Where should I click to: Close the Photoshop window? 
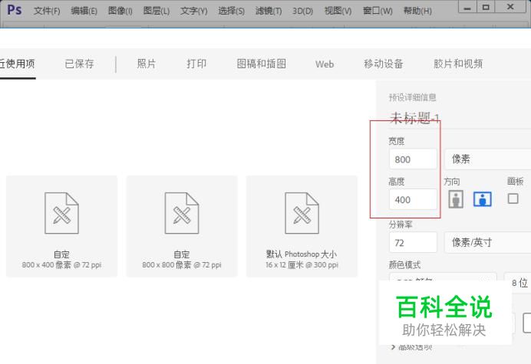[x=510, y=7]
